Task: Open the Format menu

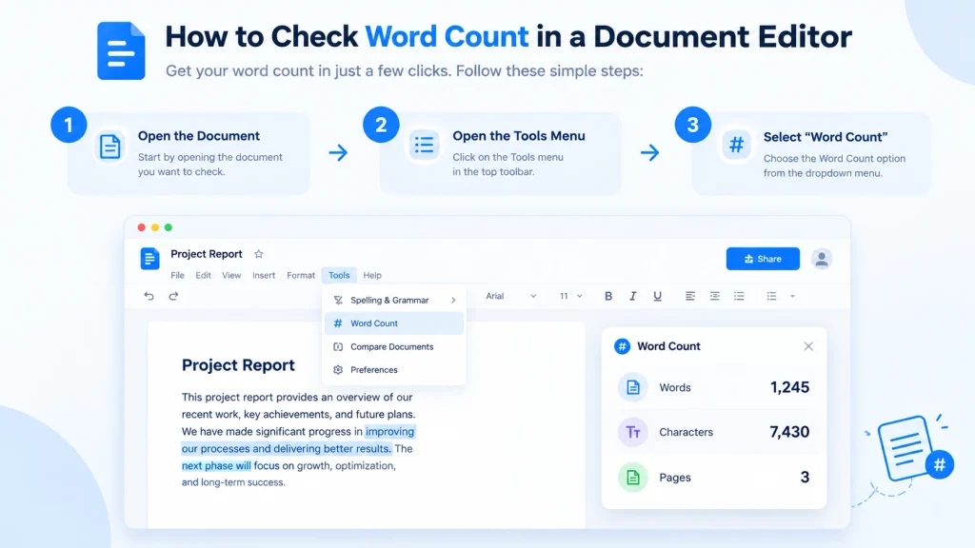Action: coord(301,275)
